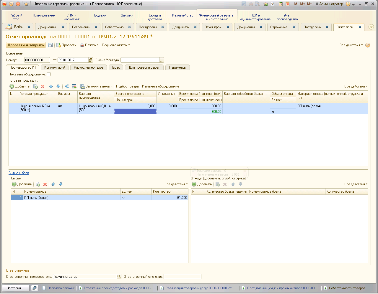Open calendar picker next to date field
The height and width of the screenshot is (294, 378).
[x=91, y=60]
